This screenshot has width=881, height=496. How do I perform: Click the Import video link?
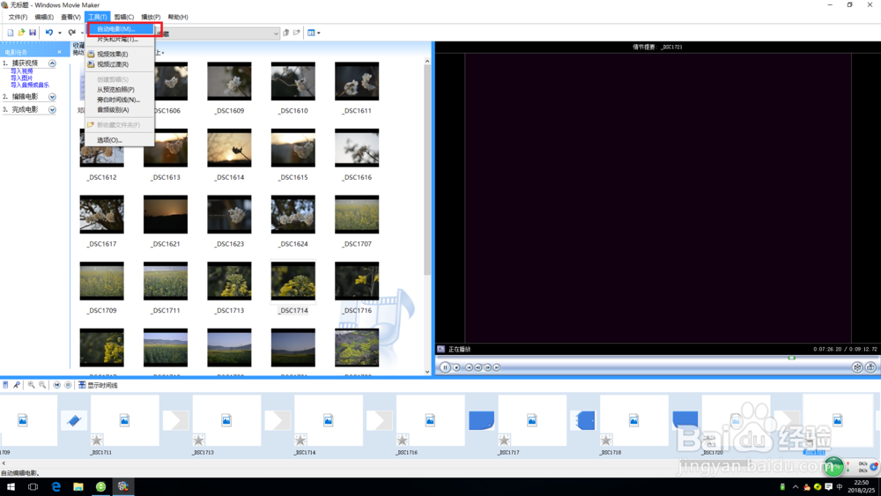(21, 71)
